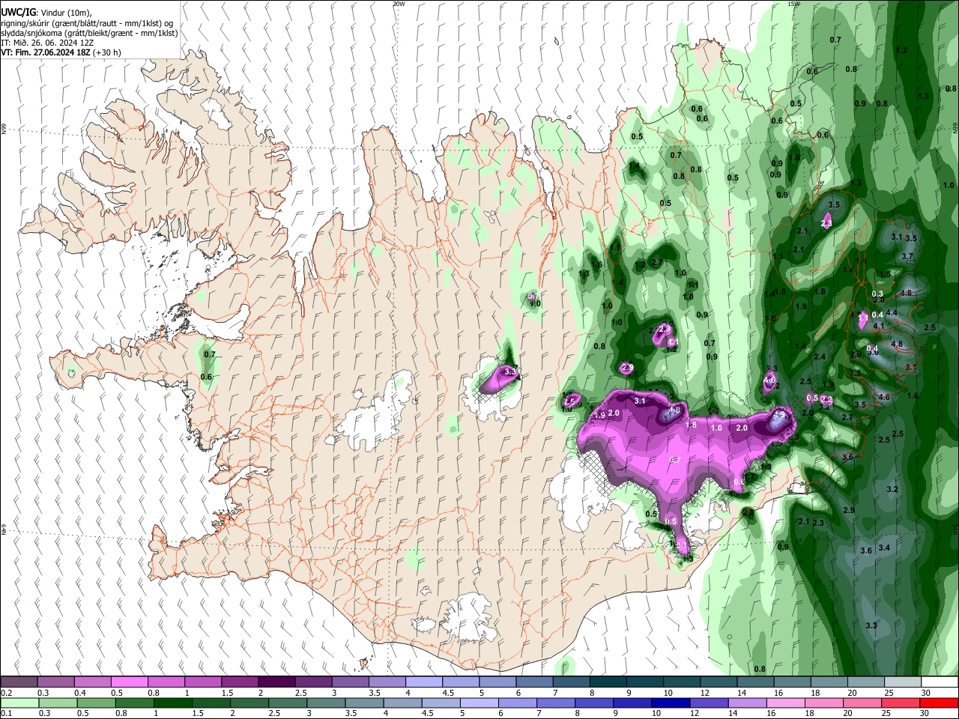Click the '4.4' precipitation value in the east

coord(892,313)
